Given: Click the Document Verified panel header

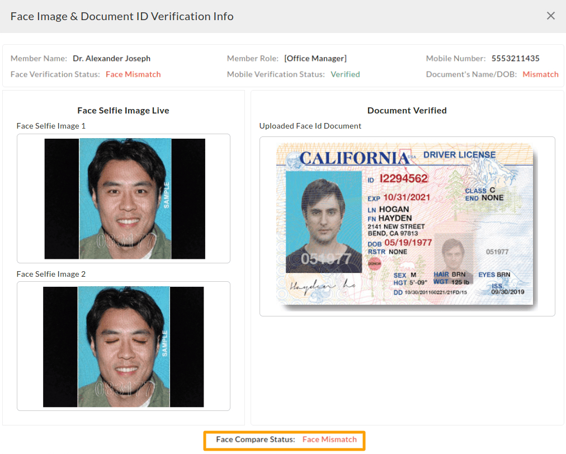Looking at the screenshot, I should [407, 110].
